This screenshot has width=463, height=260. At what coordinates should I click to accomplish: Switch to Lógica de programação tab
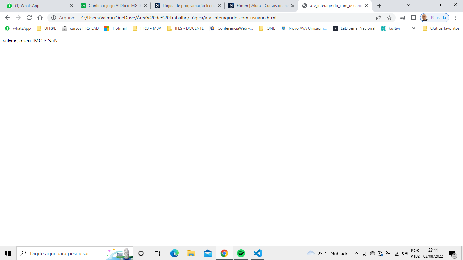tap(187, 6)
